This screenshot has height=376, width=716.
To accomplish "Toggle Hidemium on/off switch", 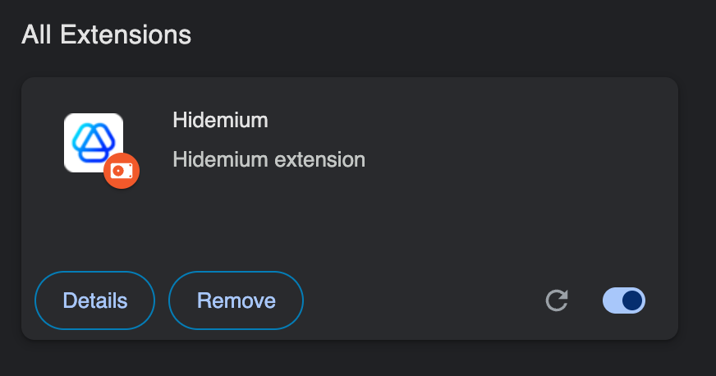I will (624, 300).
